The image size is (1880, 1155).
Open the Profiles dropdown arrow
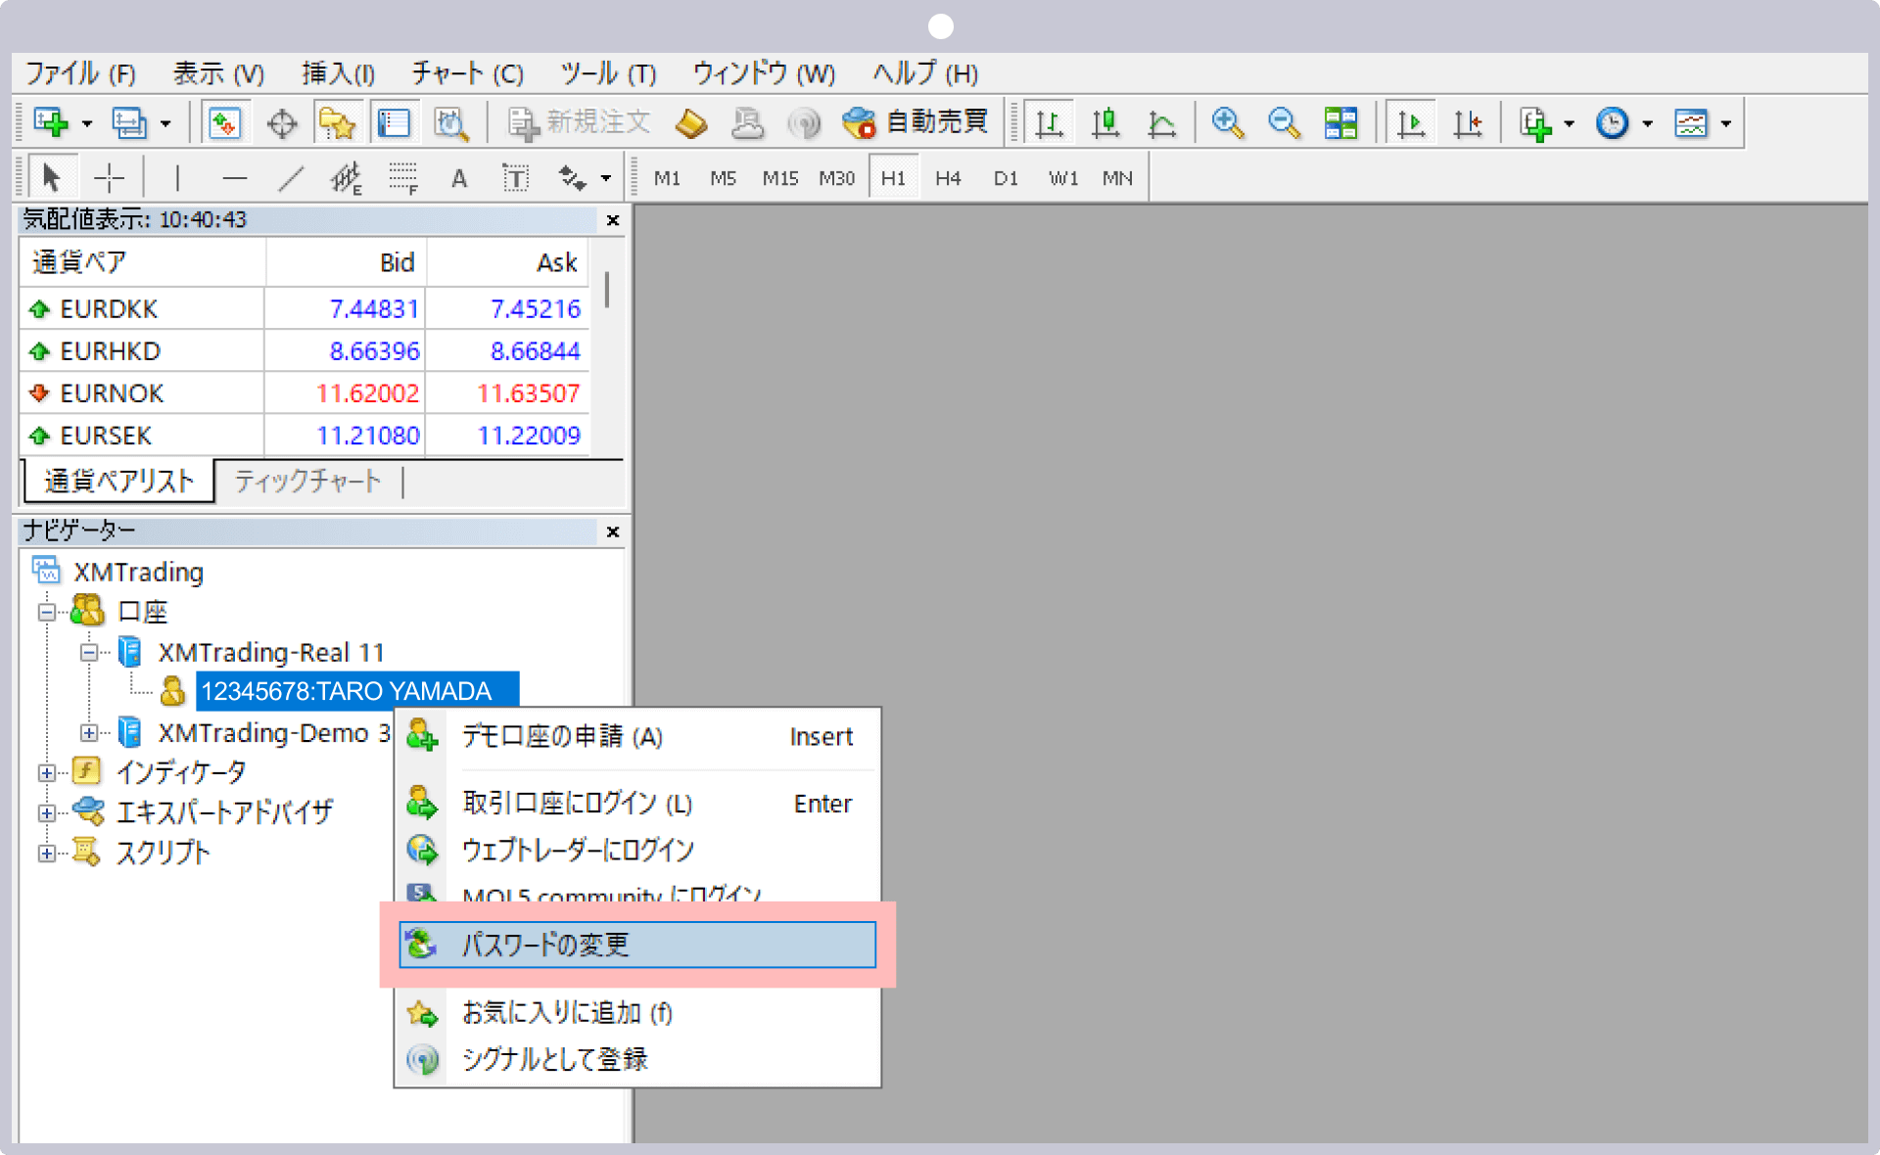tap(165, 124)
